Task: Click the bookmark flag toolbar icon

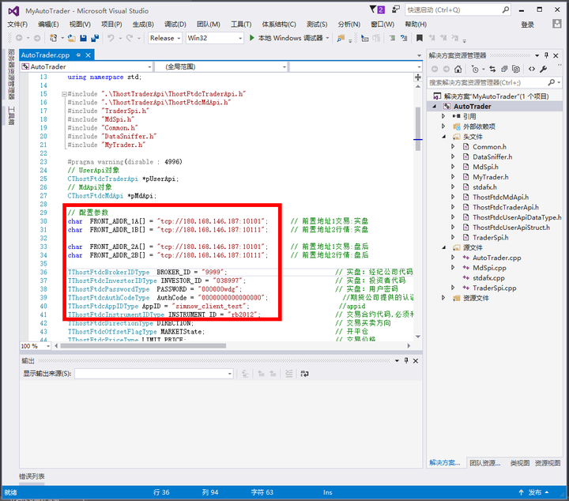Action: click(x=420, y=38)
